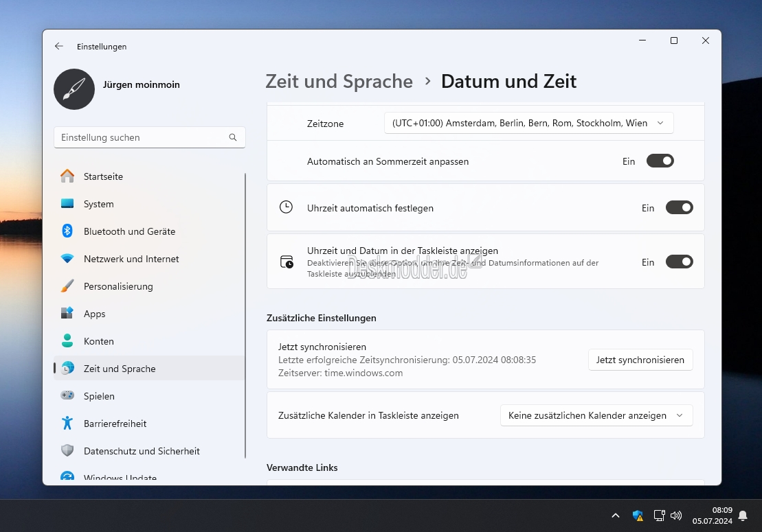Click the Zeit und Sprache globe icon
Screen dimensions: 762x532
click(67, 369)
